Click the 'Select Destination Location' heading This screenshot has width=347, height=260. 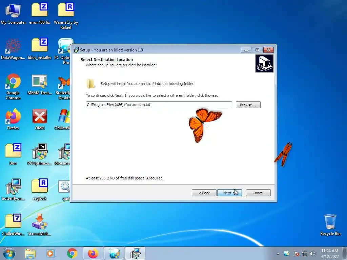pos(107,60)
